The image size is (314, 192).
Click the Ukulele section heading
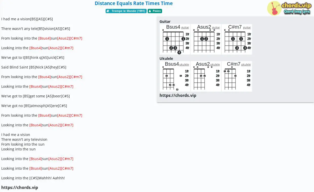pos(166,59)
